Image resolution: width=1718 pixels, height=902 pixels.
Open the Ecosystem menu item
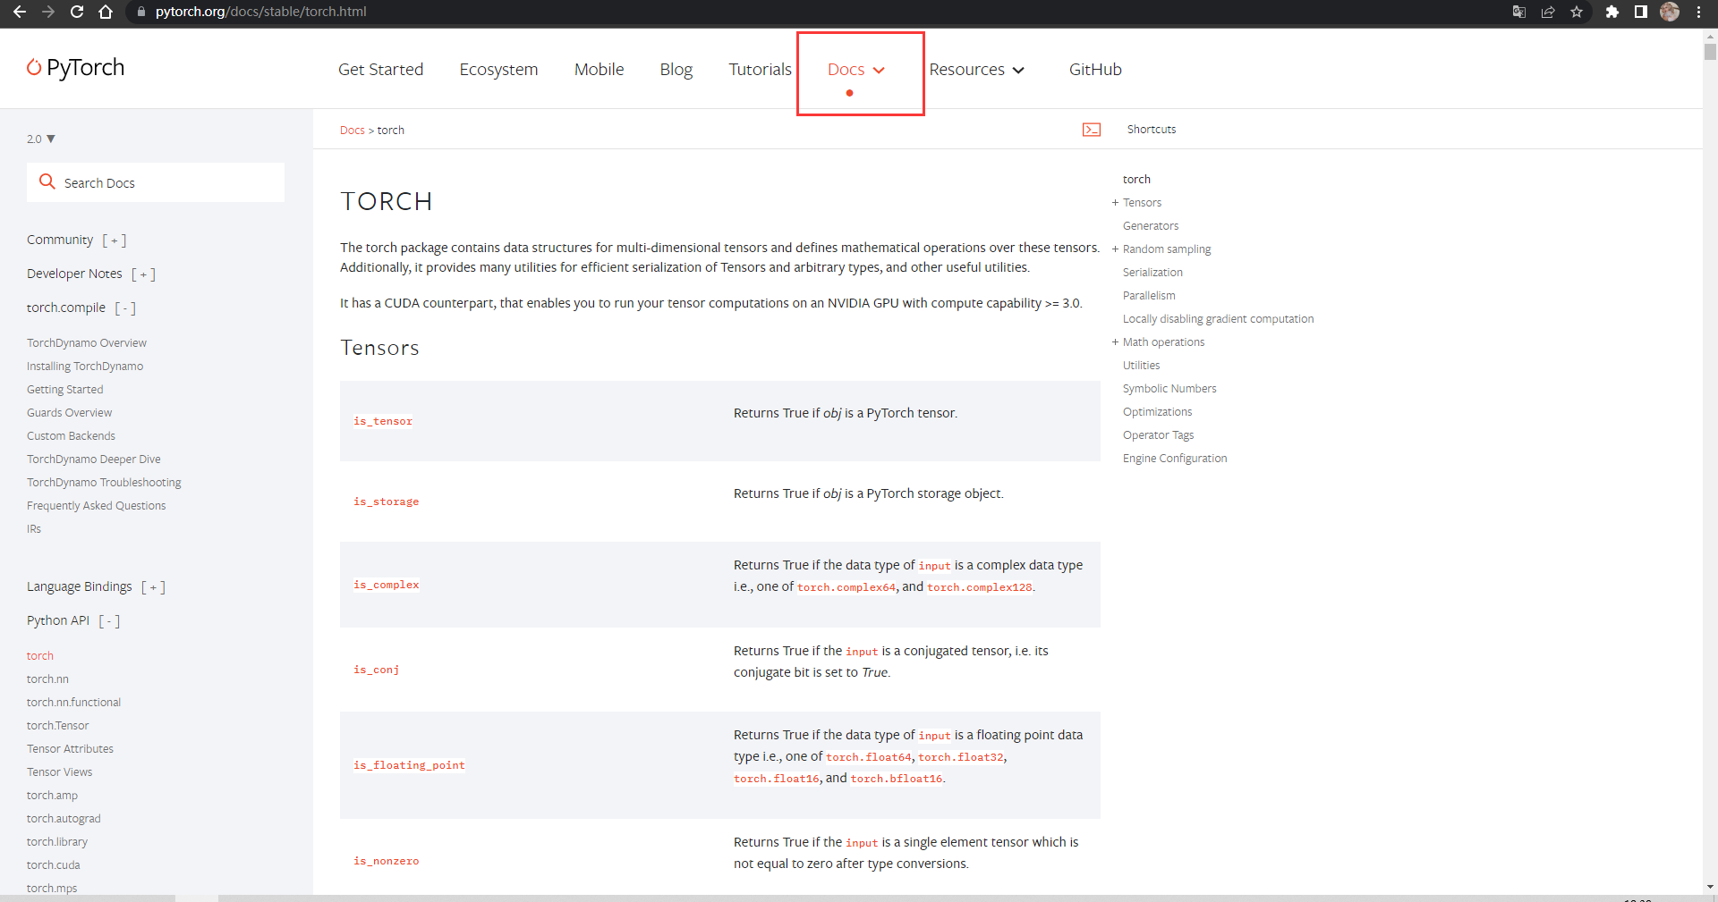498,70
